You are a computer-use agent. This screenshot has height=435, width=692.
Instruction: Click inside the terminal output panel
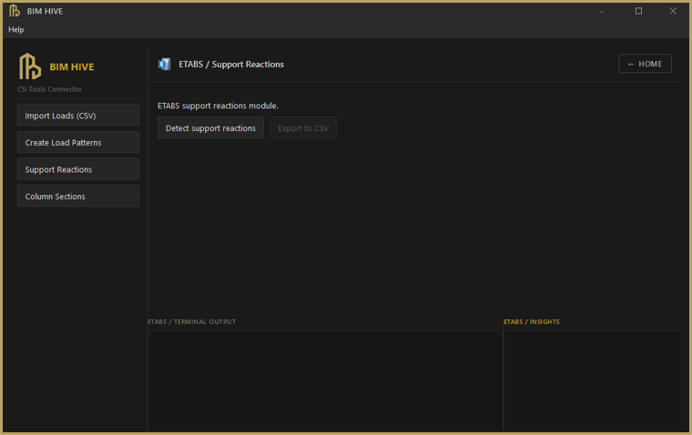pyautogui.click(x=325, y=380)
